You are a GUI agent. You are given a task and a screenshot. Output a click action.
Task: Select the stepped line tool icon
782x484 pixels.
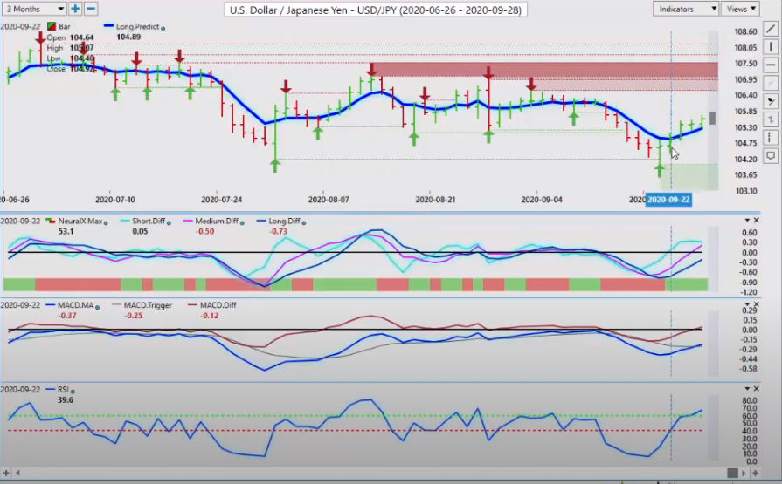771,119
